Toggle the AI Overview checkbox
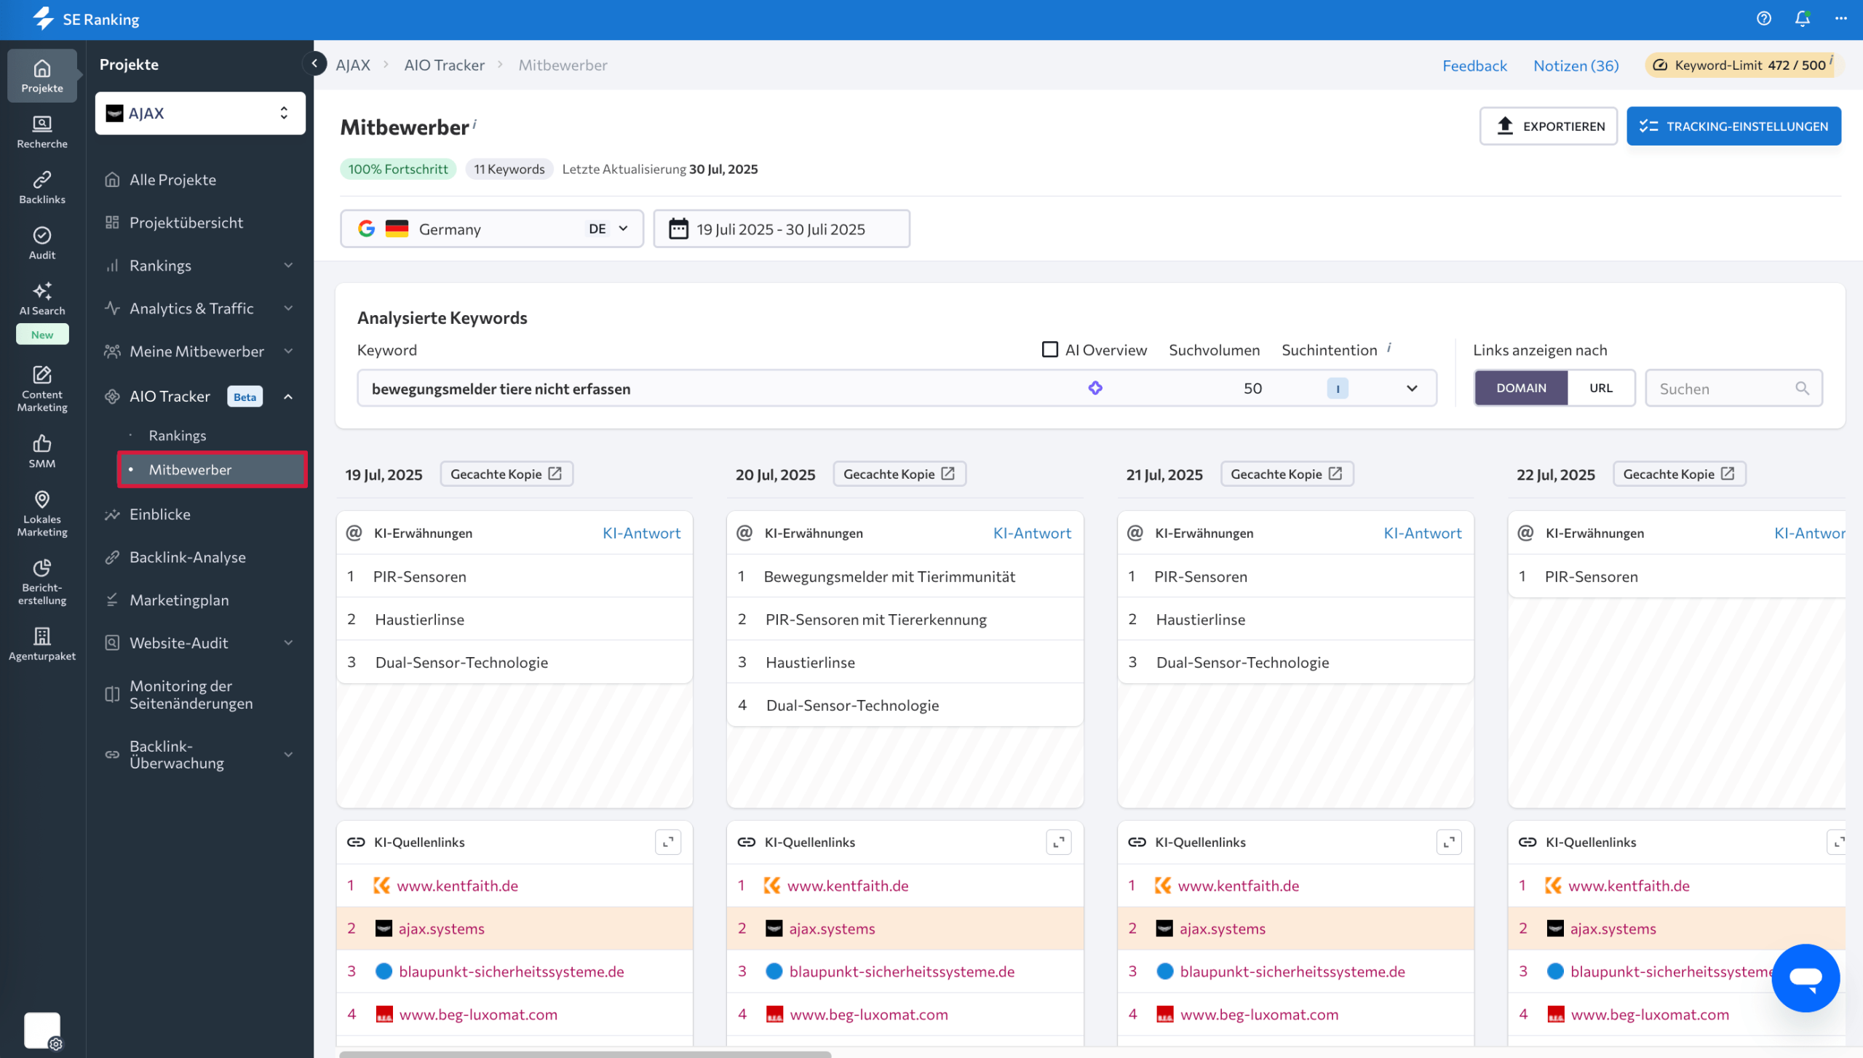 [1049, 349]
